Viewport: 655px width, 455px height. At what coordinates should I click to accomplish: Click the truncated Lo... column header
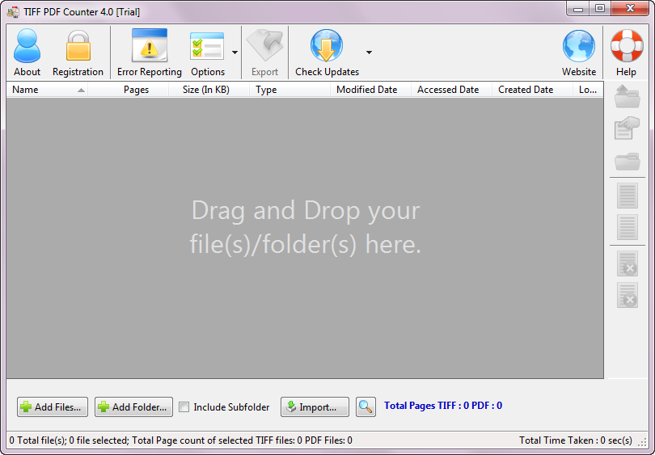pyautogui.click(x=588, y=90)
